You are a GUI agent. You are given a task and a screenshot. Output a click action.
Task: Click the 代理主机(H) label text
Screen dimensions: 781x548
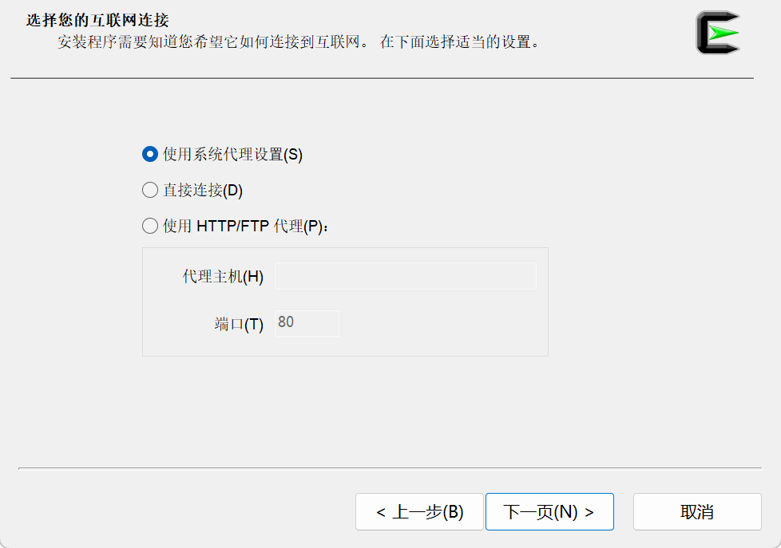(x=223, y=276)
